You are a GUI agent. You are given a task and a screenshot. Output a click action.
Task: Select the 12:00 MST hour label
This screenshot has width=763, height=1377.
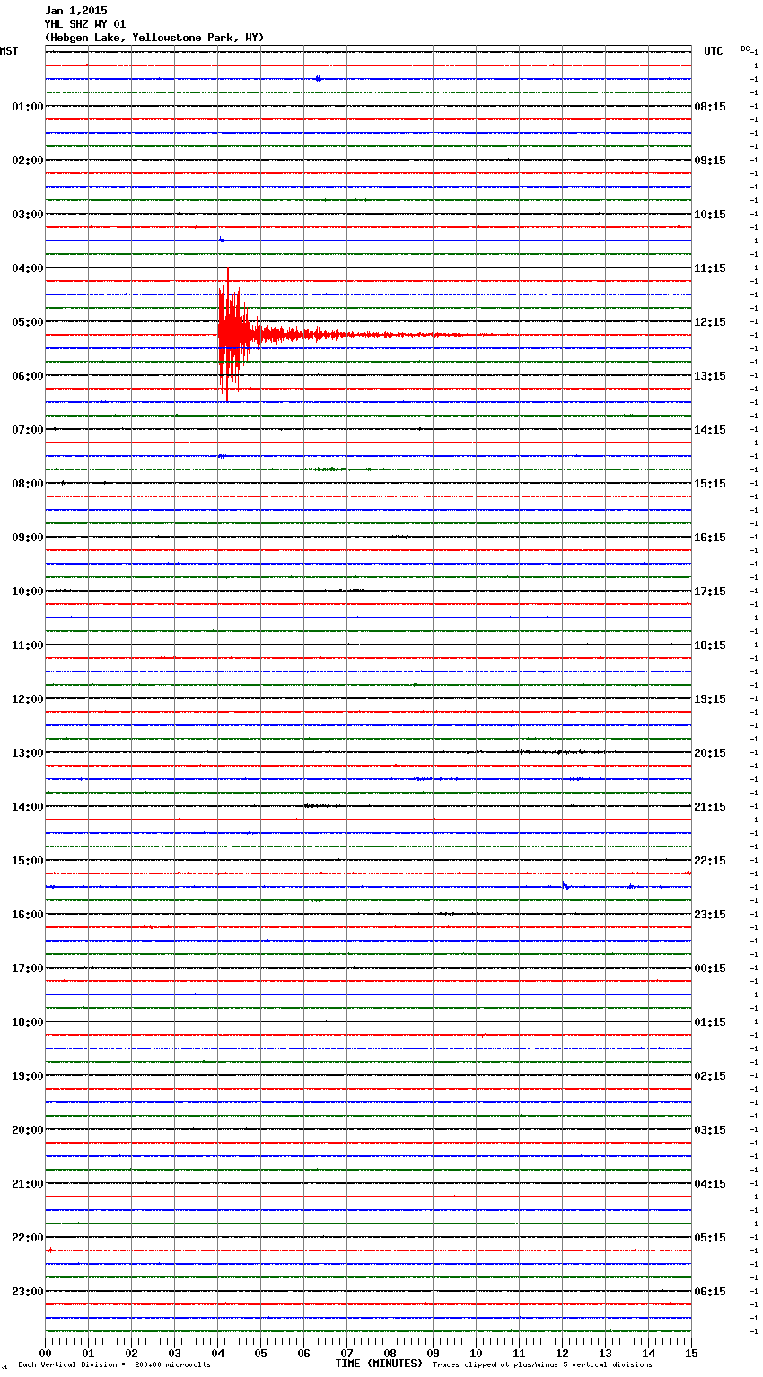pos(28,699)
